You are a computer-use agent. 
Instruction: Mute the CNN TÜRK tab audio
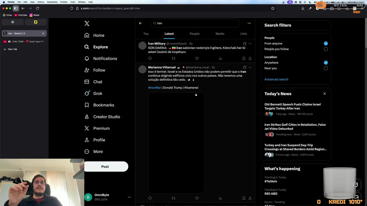click(9, 41)
